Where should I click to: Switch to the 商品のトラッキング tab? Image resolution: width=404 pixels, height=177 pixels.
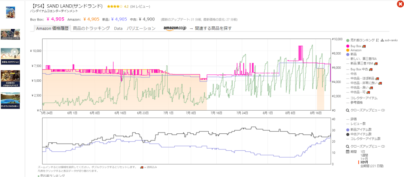coord(91,28)
